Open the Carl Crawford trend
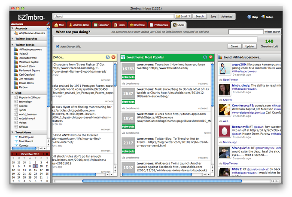The height and width of the screenshot is (197, 292). 27,74
